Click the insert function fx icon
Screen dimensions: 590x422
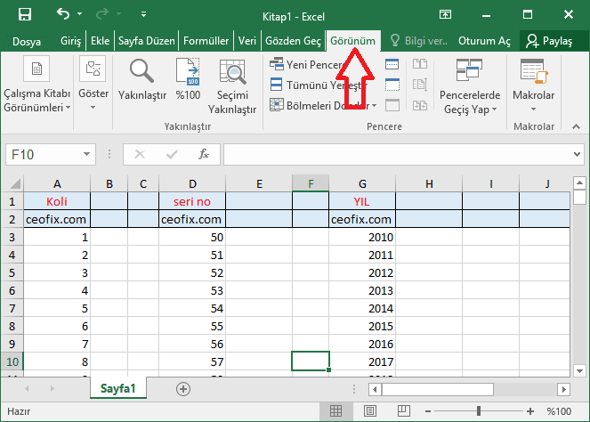204,154
